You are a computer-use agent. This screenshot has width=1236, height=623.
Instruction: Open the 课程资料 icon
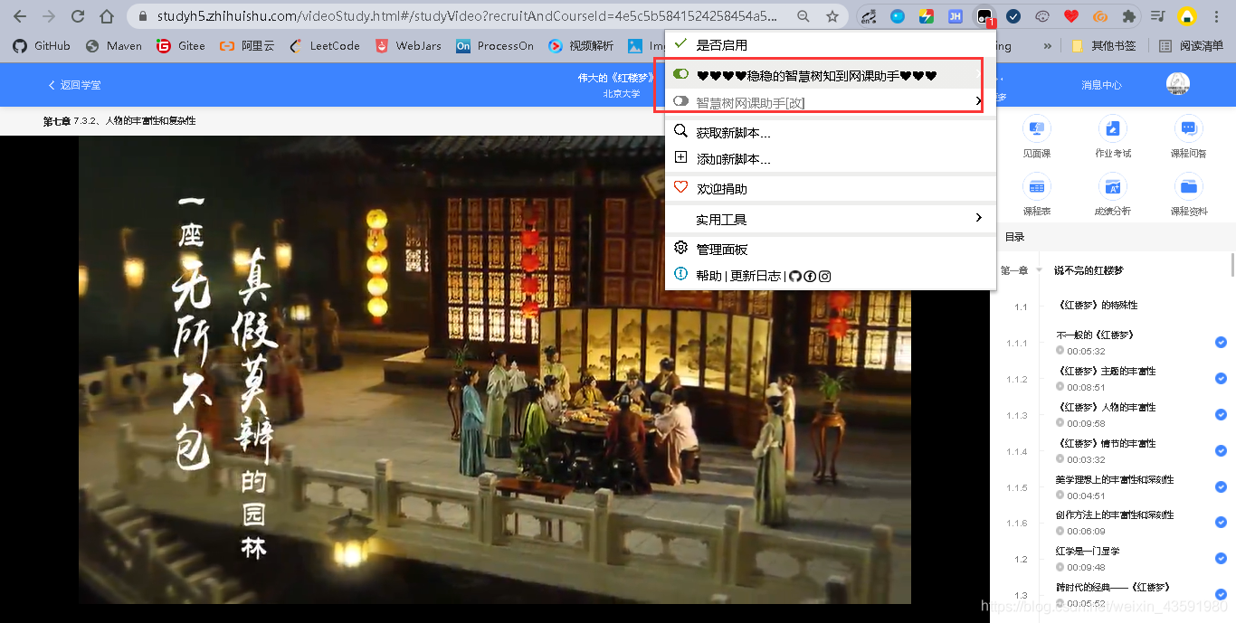click(x=1188, y=186)
